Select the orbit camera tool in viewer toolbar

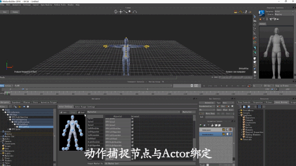[x=116, y=12]
